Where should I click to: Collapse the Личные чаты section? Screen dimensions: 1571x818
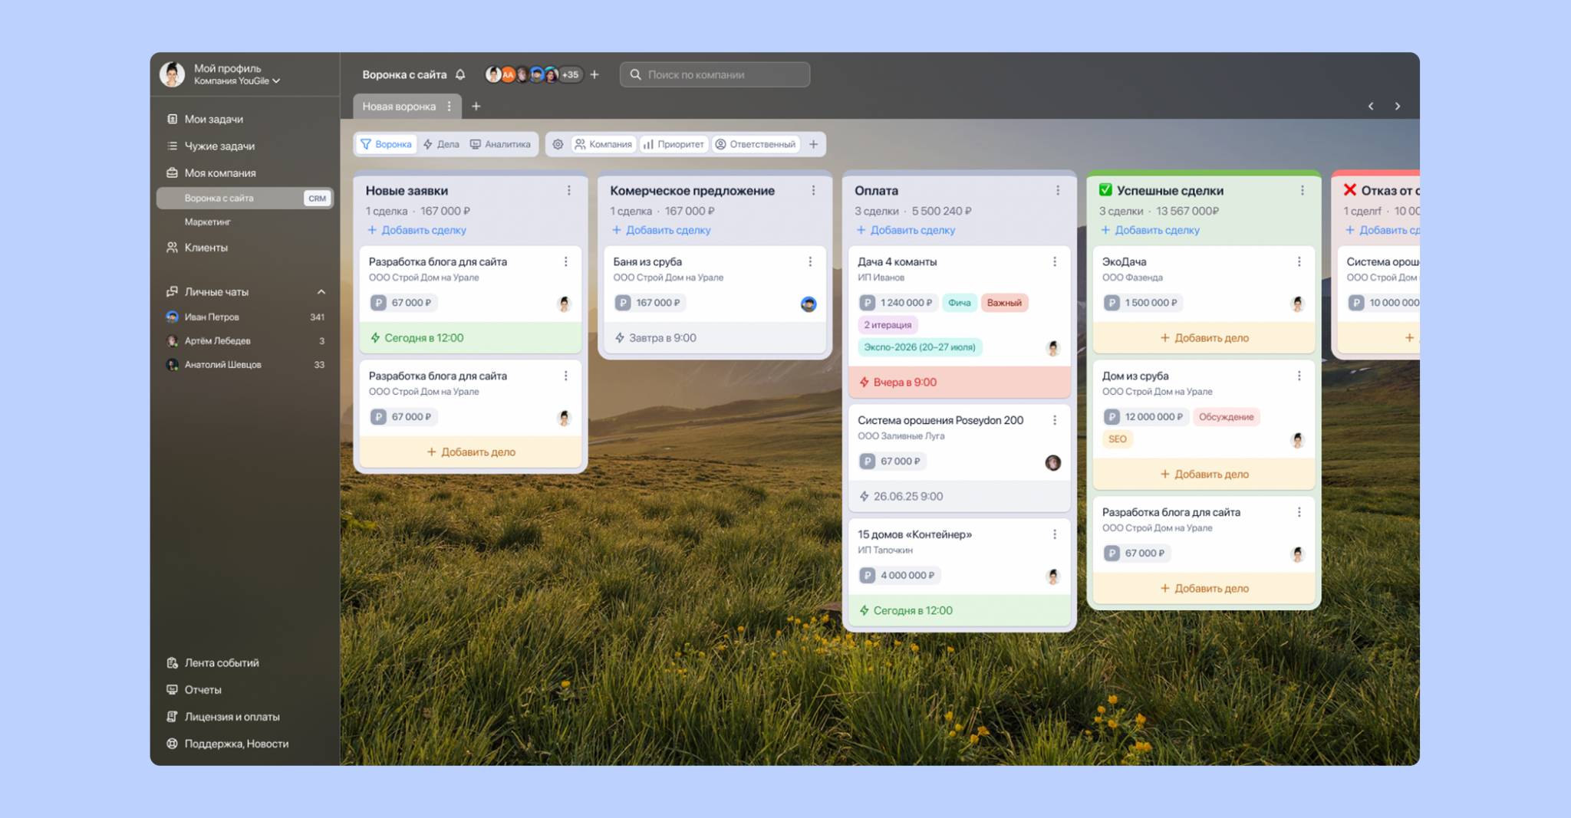pyautogui.click(x=321, y=292)
